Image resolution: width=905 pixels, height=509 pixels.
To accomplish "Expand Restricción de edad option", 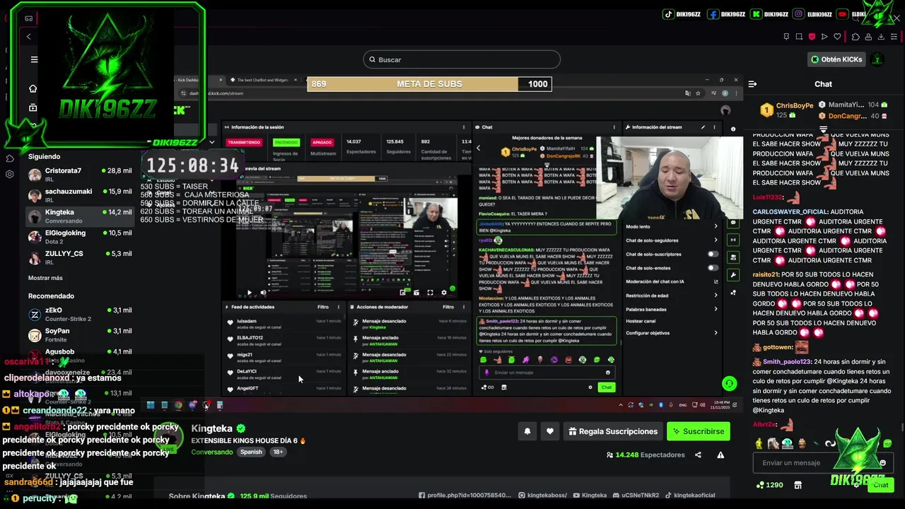I will (x=670, y=296).
